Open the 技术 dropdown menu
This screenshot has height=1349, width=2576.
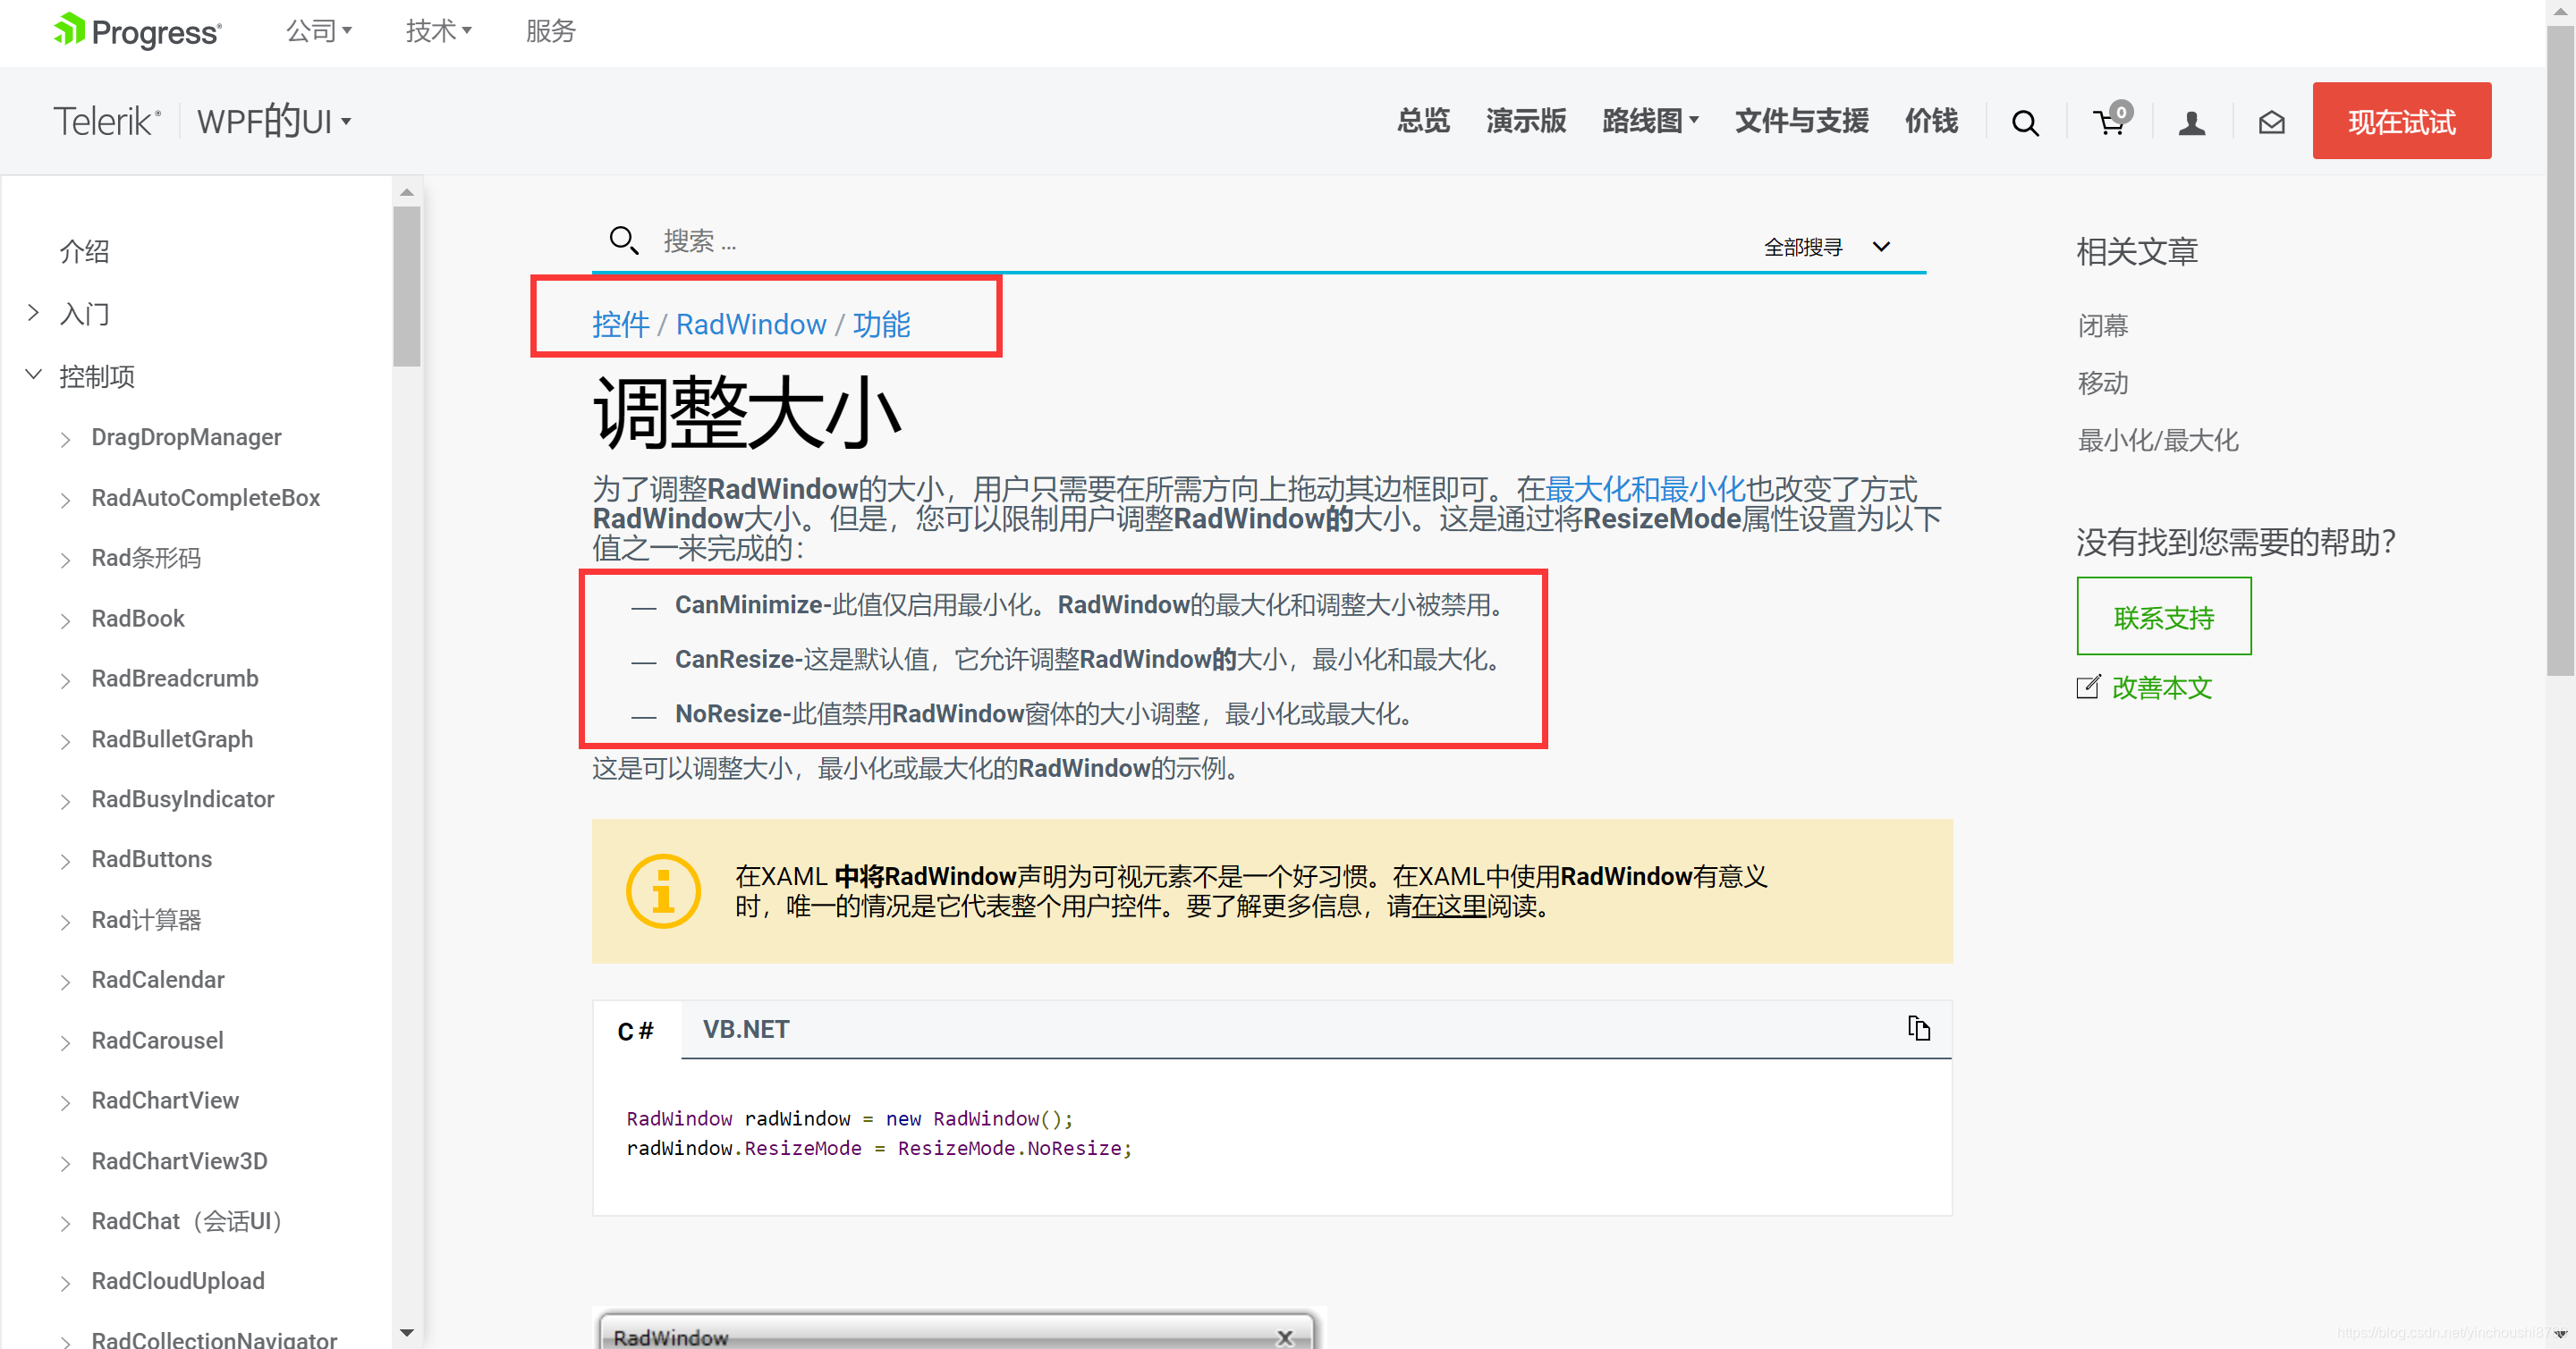point(439,31)
